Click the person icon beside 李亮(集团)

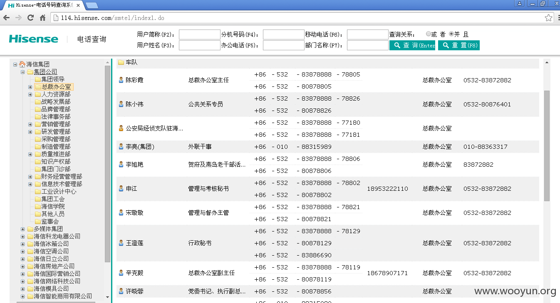tap(121, 146)
